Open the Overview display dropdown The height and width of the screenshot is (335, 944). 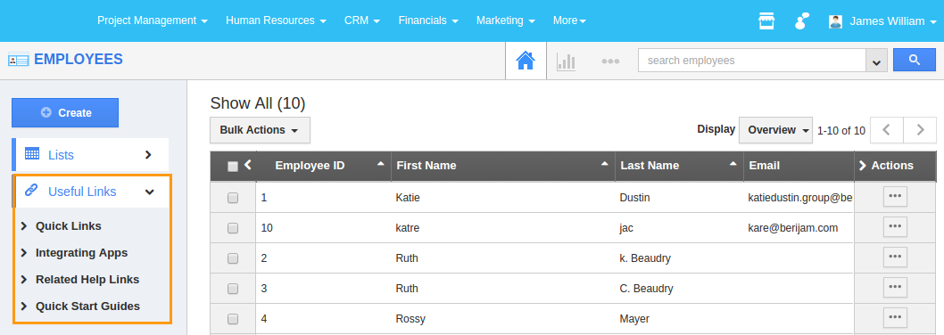tap(775, 130)
